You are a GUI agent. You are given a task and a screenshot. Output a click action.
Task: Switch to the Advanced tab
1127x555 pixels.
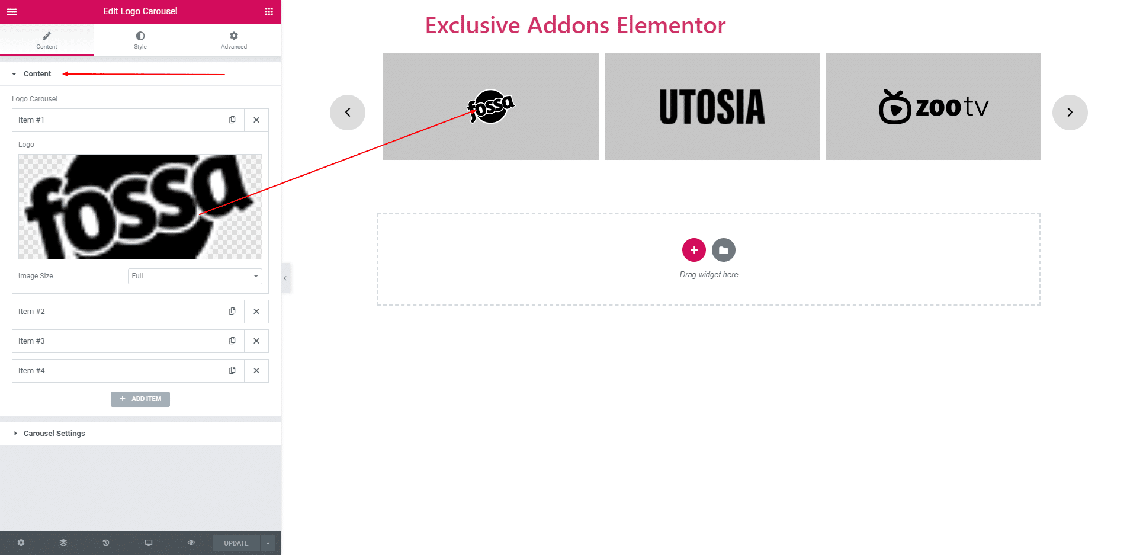(x=234, y=40)
